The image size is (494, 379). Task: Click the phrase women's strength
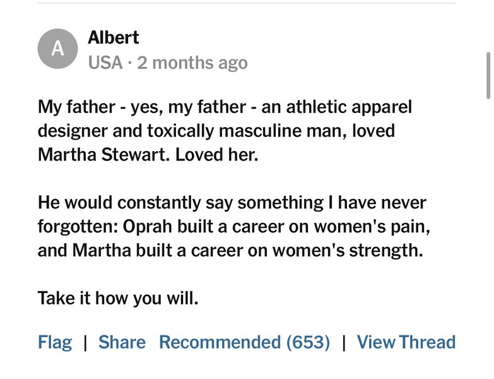[x=347, y=250]
